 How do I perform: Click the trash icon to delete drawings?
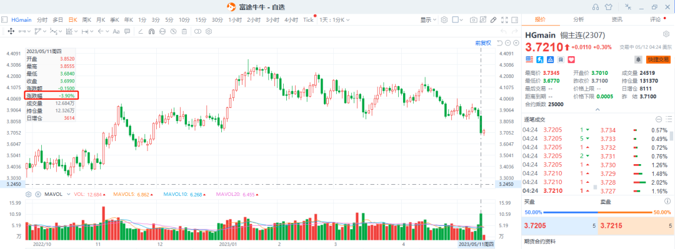[184, 31]
